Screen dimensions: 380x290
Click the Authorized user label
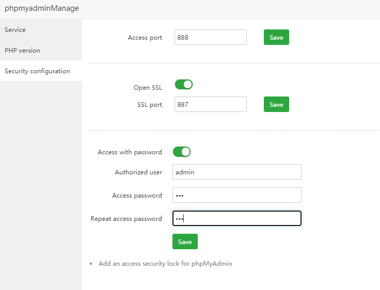138,172
